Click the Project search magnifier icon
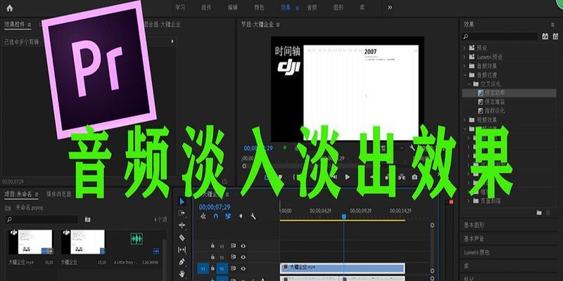The width and height of the screenshot is (563, 281). pos(10,219)
